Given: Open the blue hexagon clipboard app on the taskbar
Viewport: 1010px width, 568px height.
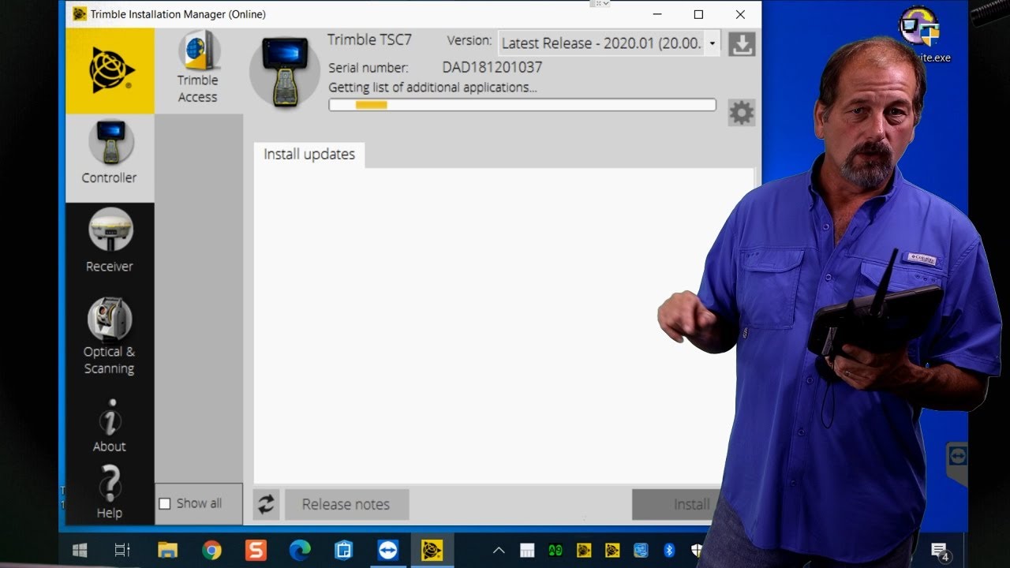Looking at the screenshot, I should click(344, 551).
